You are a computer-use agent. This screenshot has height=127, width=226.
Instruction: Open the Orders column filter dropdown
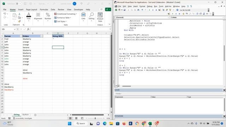(x=42, y=36)
